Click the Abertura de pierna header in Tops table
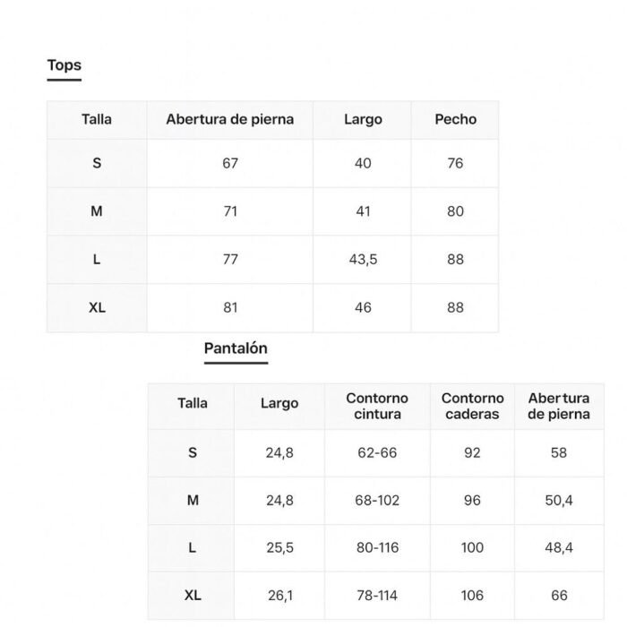 tap(230, 119)
